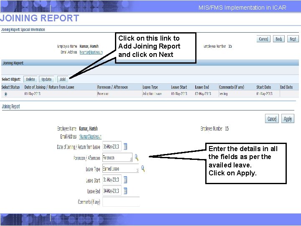Click the Start Date column header
The image size is (301, 226).
(263, 87)
